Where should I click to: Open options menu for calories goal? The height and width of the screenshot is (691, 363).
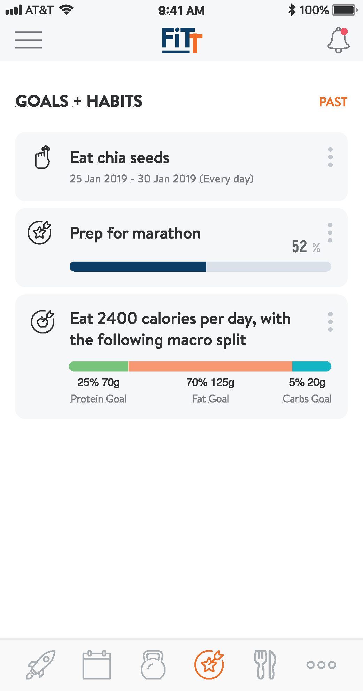330,322
